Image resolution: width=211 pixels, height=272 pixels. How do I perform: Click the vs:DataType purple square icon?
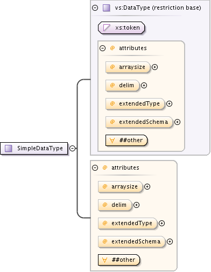(x=107, y=8)
